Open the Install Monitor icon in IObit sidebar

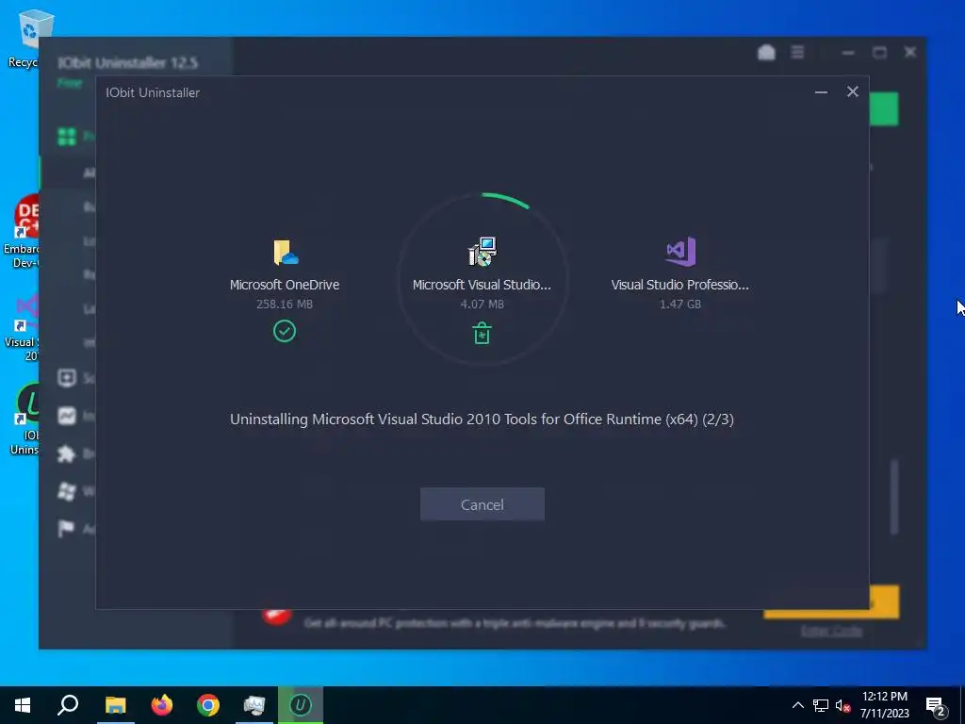pyautogui.click(x=67, y=416)
